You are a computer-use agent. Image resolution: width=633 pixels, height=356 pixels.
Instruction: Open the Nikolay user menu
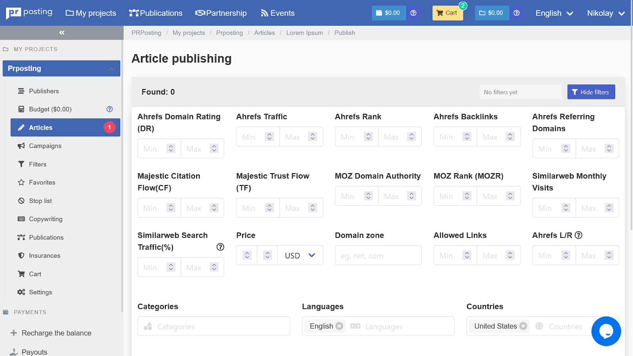pyautogui.click(x=605, y=13)
